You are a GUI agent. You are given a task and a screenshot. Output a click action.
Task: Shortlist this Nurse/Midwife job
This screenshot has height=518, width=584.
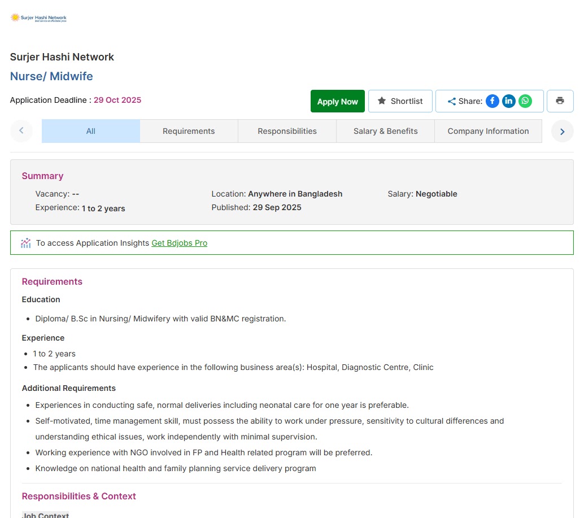coord(400,101)
